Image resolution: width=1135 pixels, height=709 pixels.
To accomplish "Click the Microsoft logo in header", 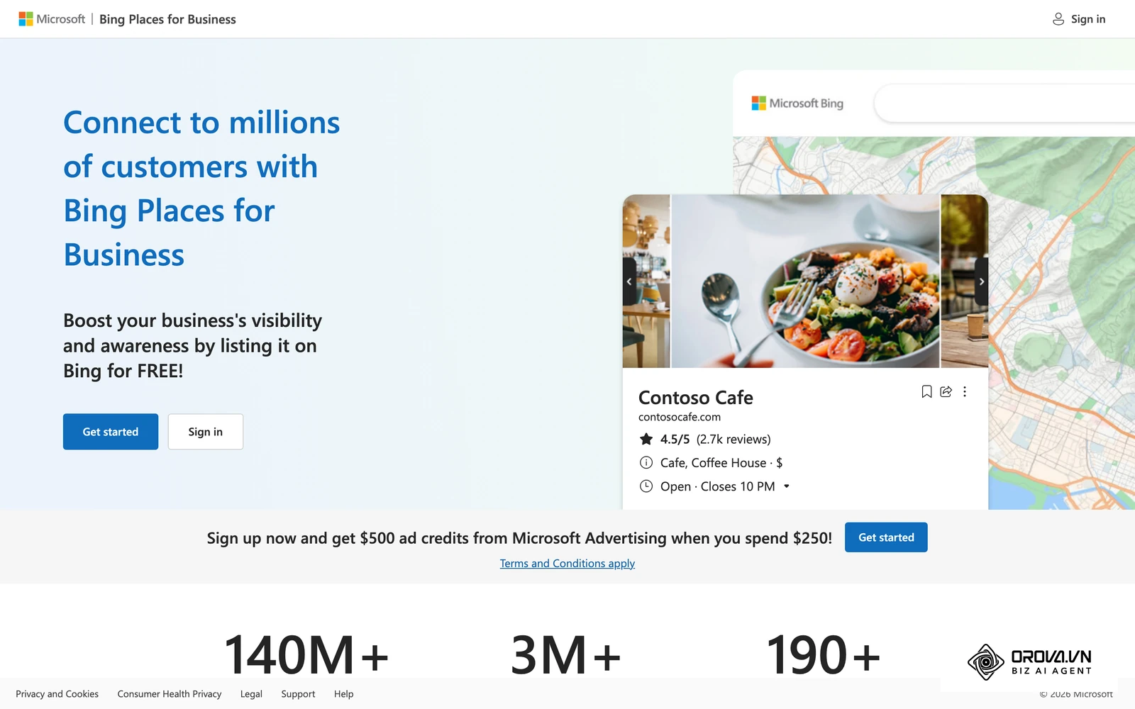I will point(52,19).
